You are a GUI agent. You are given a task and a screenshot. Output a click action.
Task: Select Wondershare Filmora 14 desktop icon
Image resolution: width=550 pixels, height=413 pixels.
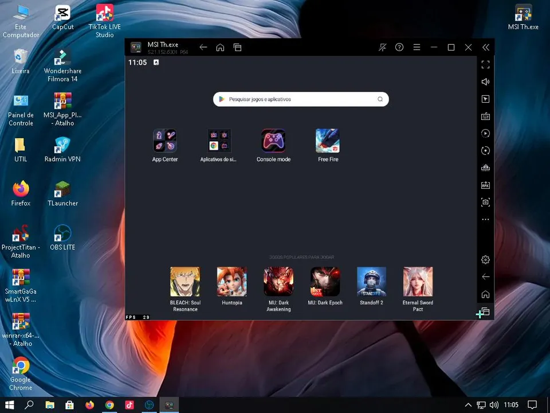(63, 65)
